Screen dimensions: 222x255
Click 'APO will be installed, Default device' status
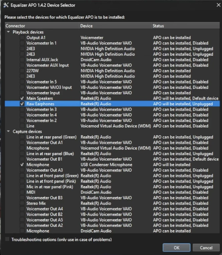pyautogui.click(x=186, y=98)
